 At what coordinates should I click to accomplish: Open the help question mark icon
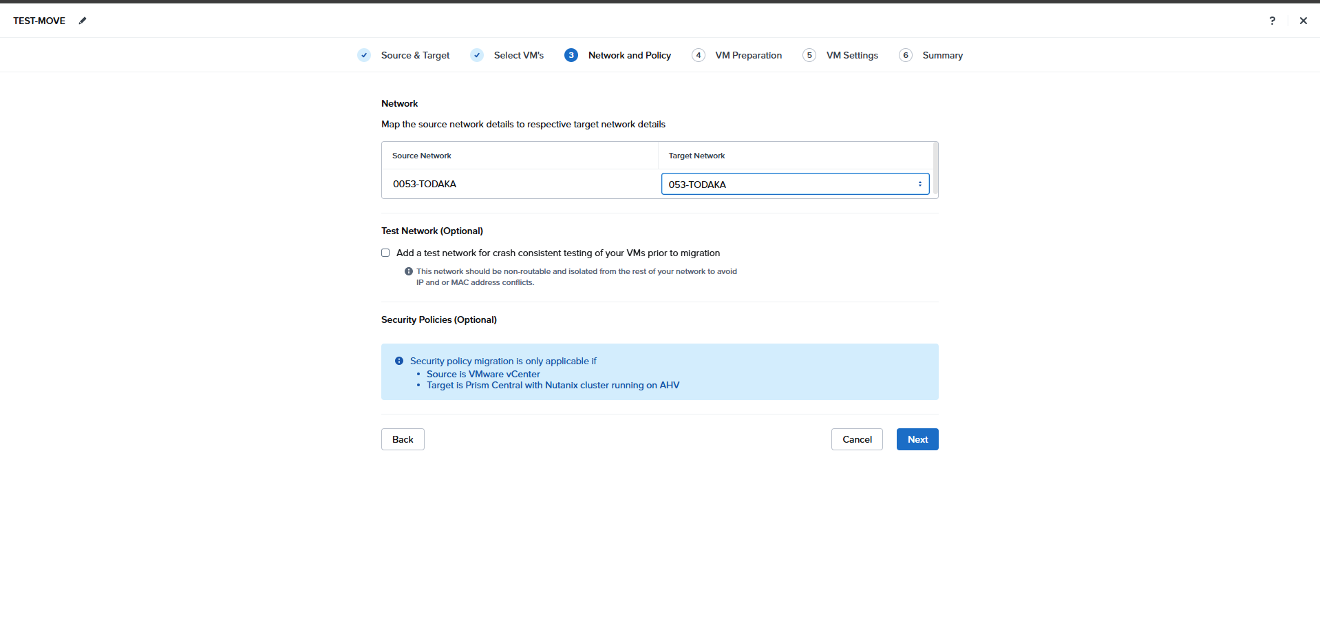(x=1273, y=21)
